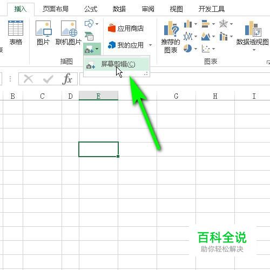
Task: Click the area chart icon
Action: click(206, 36)
